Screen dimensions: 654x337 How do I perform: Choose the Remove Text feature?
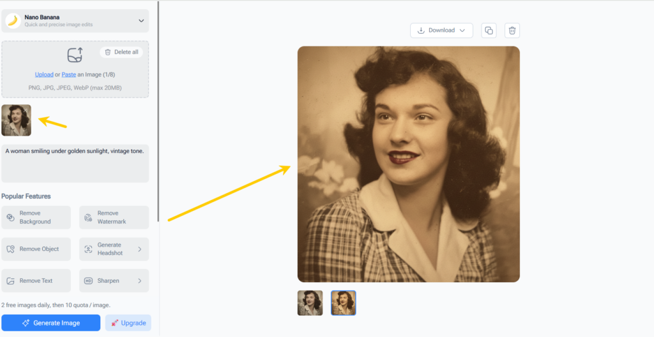36,280
